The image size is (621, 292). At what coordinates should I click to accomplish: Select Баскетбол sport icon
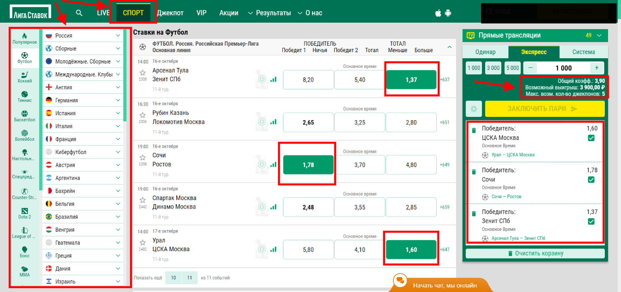[x=25, y=113]
